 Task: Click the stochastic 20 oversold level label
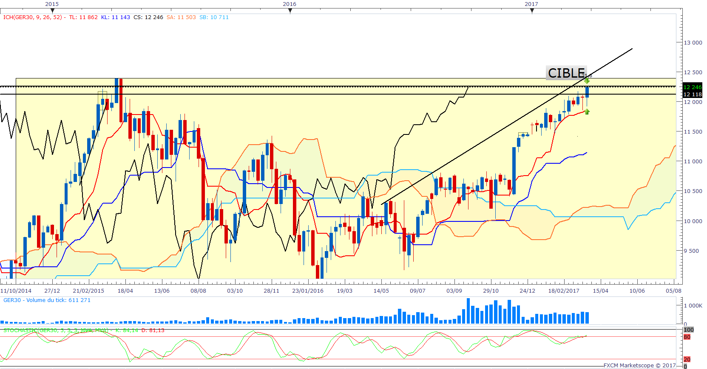(x=687, y=360)
